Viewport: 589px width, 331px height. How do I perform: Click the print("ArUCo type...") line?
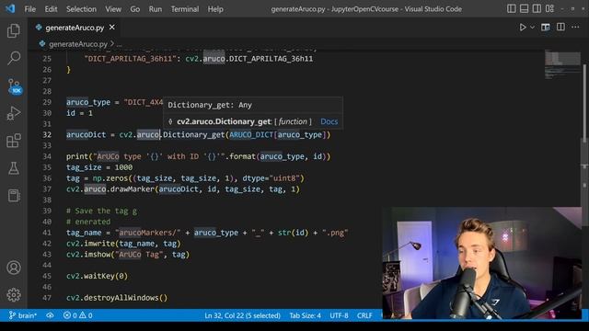199,156
